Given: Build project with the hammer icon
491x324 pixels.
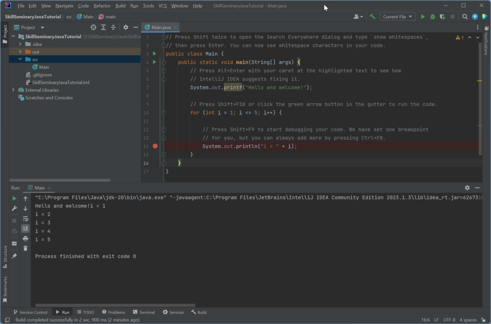Looking at the screenshot, I should [372, 17].
